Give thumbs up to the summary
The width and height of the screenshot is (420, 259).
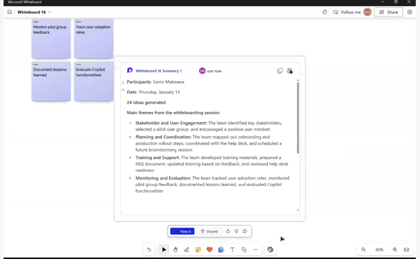point(228,232)
